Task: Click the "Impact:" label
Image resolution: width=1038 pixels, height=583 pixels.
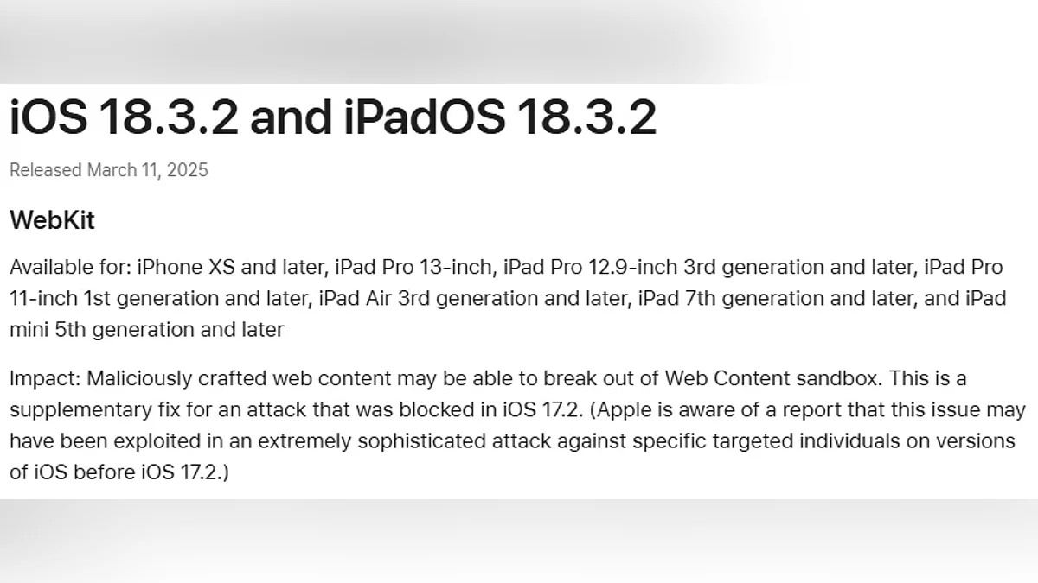Action: coord(45,378)
